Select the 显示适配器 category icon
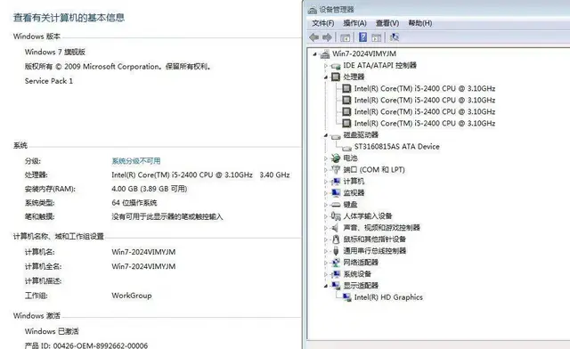The height and width of the screenshot is (349, 570). 336,286
